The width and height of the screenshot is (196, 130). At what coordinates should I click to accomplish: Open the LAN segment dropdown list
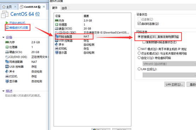click(169, 75)
